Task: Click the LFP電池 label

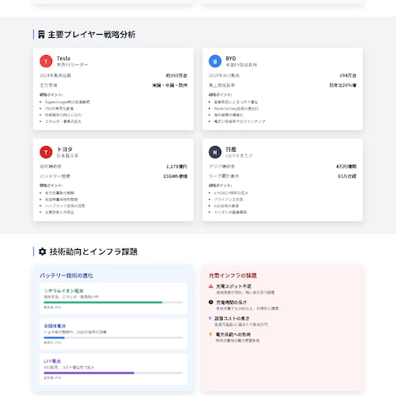Action: [52, 361]
